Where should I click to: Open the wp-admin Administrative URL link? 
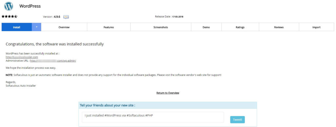[53, 61]
